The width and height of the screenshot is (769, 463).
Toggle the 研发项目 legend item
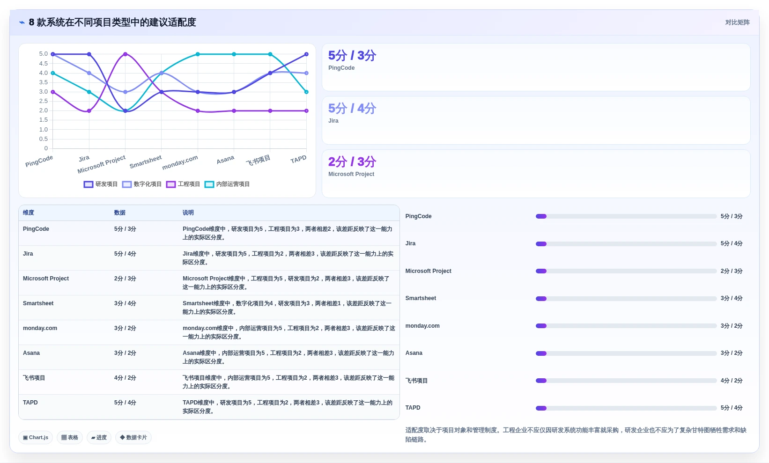pos(101,184)
